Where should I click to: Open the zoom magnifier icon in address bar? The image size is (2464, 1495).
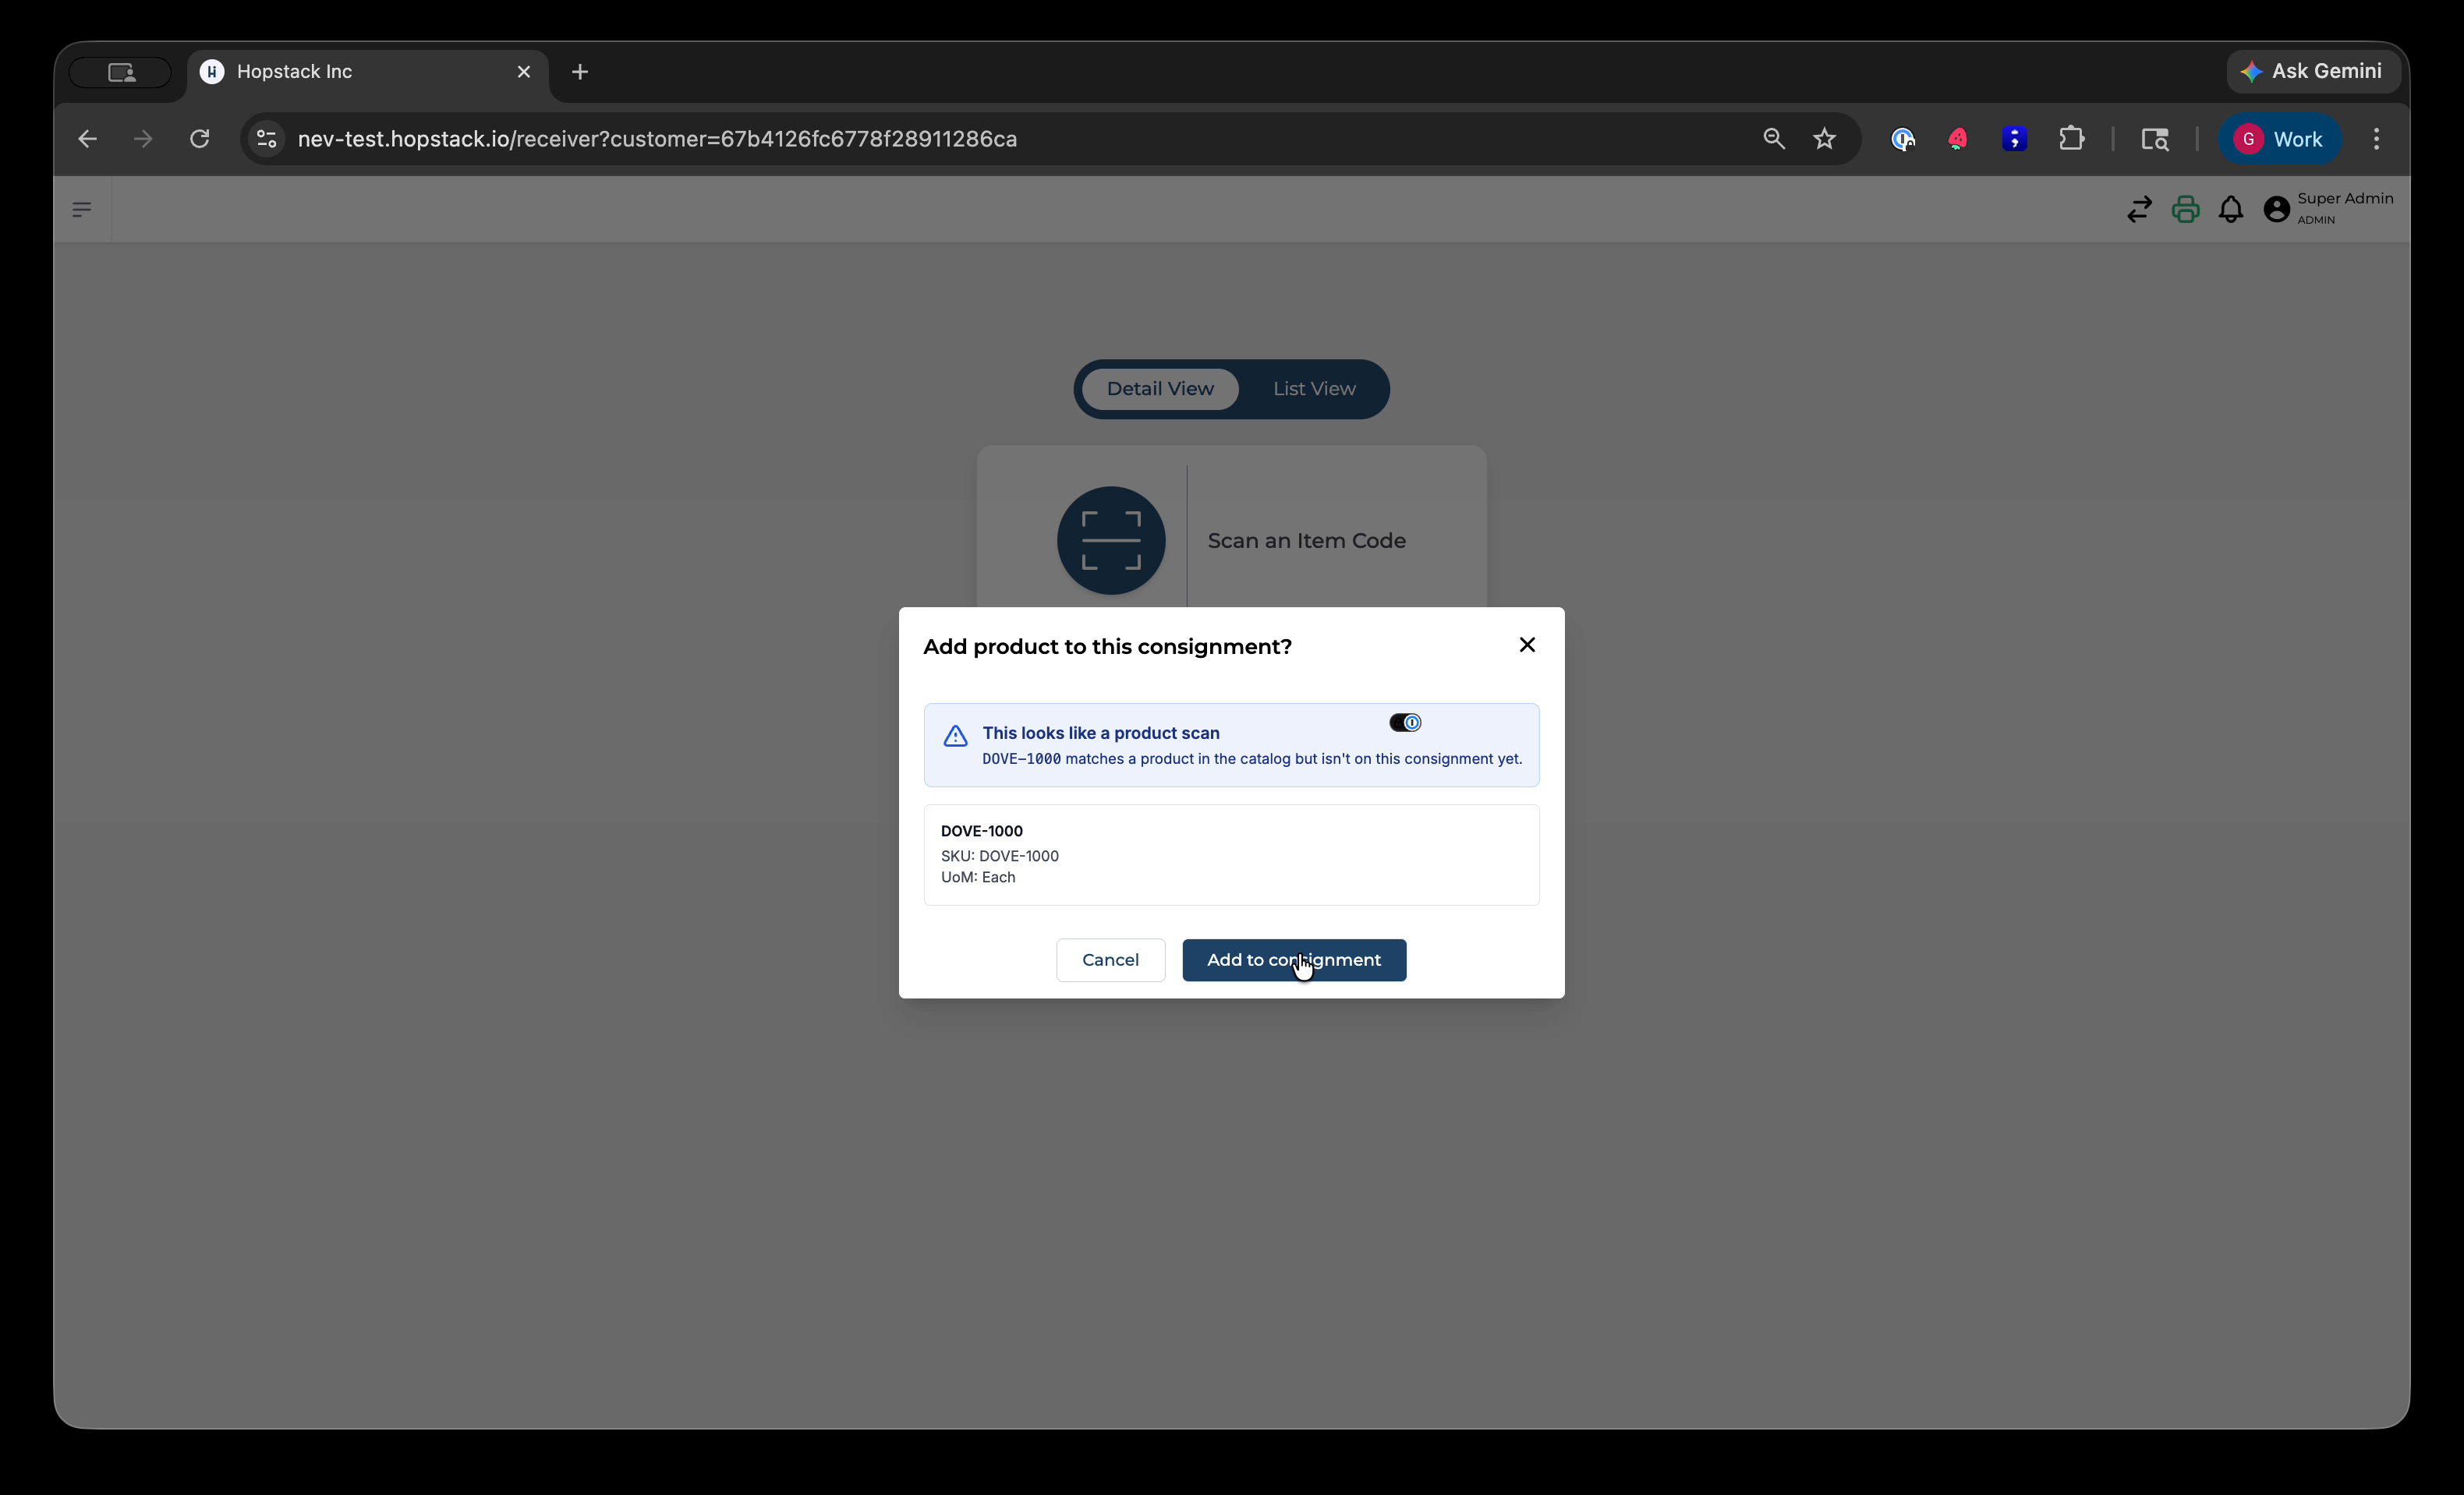pos(1773,139)
